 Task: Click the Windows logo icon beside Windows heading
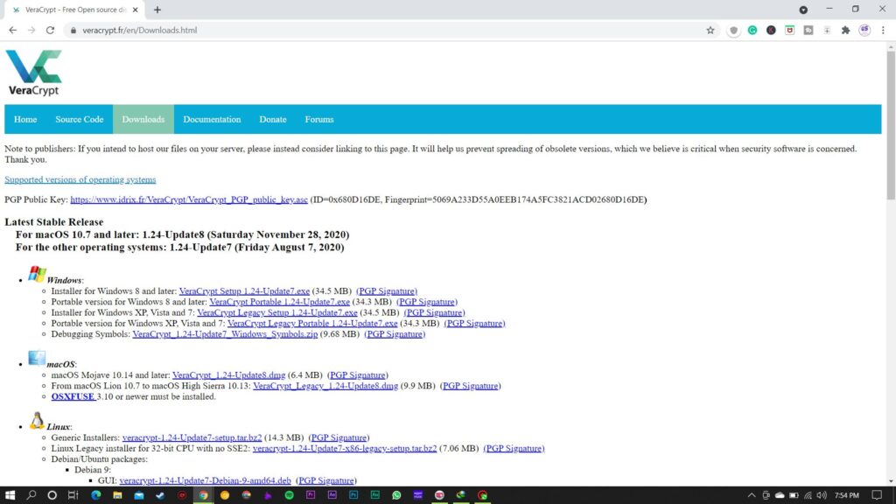click(37, 274)
